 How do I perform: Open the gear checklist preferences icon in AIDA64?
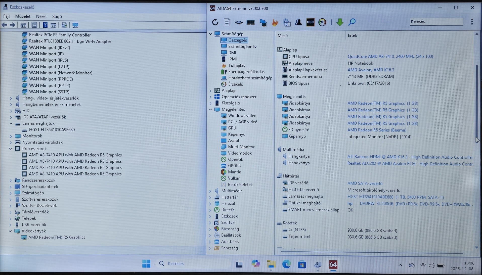click(287, 22)
